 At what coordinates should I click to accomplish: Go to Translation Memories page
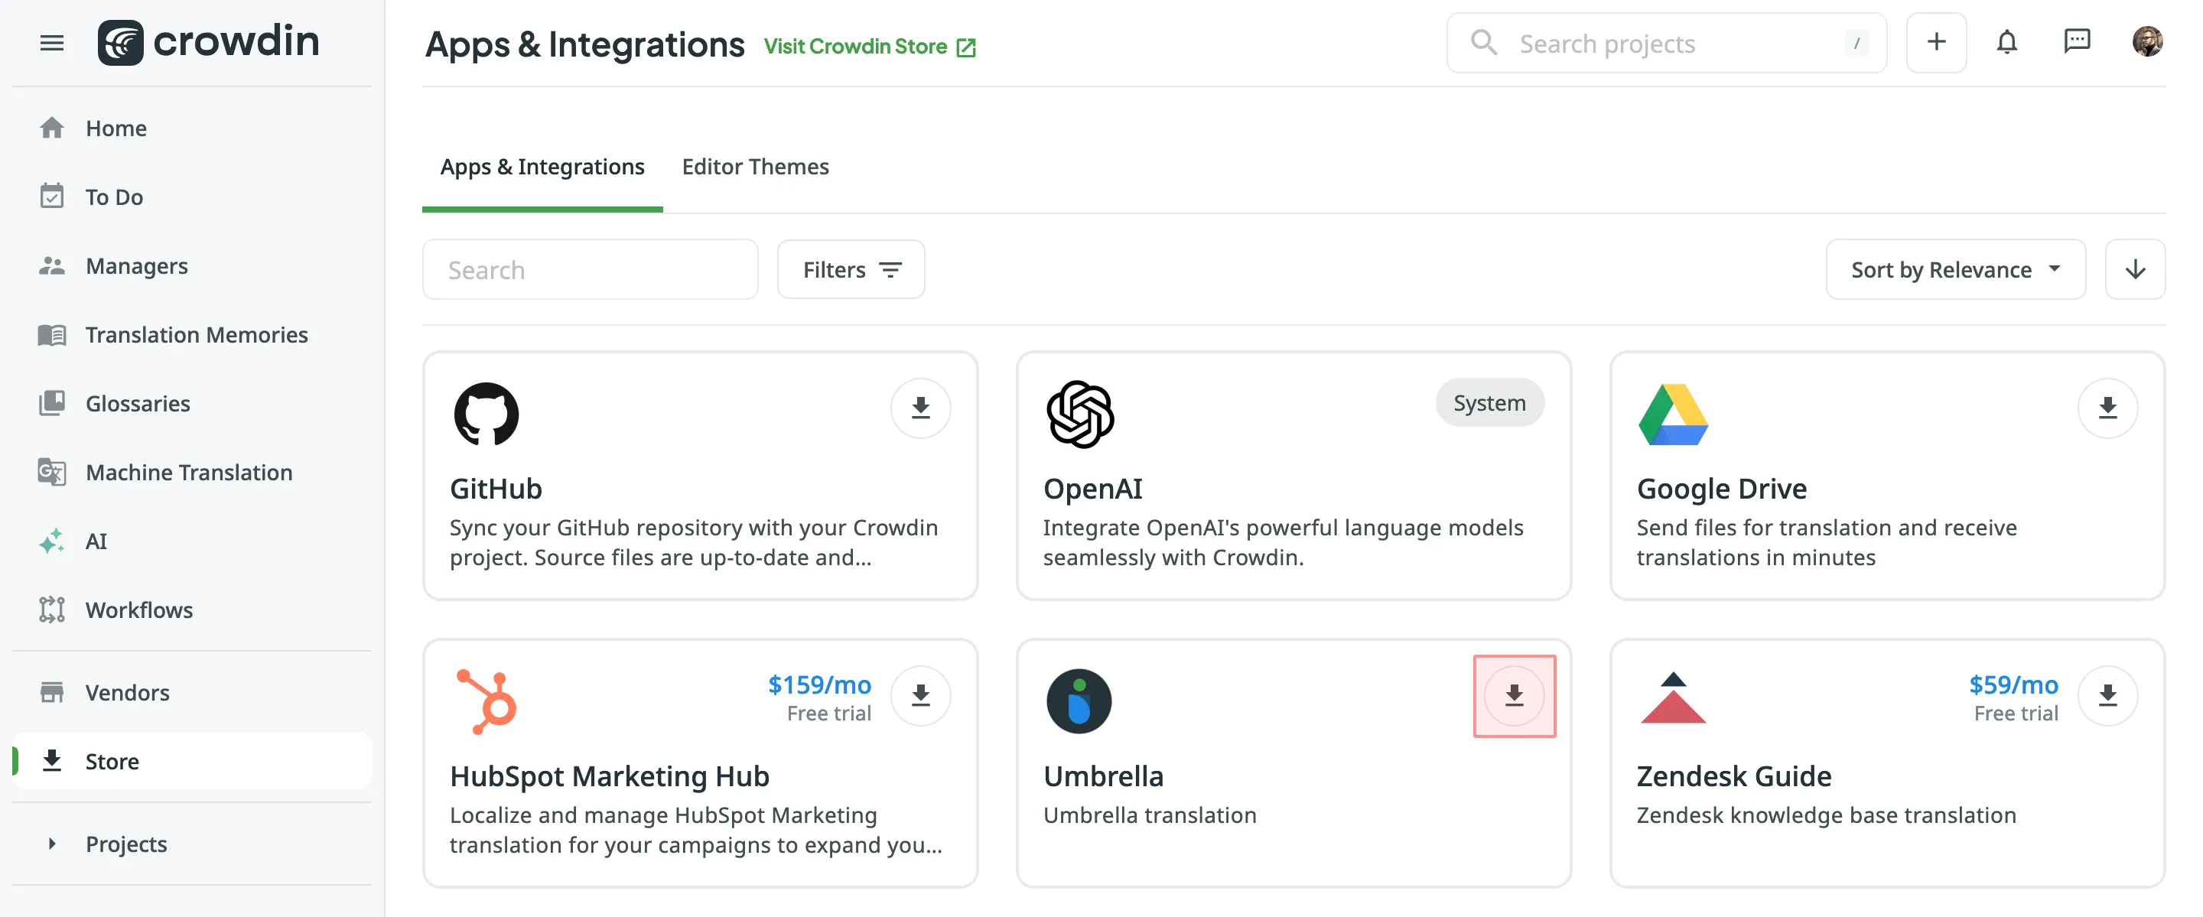197,334
